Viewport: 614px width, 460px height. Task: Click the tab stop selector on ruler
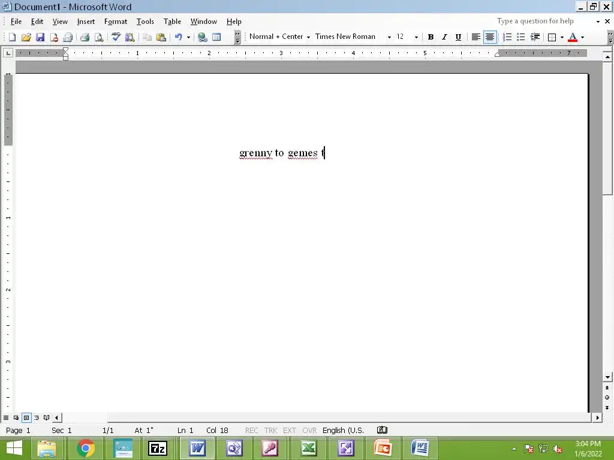8,53
